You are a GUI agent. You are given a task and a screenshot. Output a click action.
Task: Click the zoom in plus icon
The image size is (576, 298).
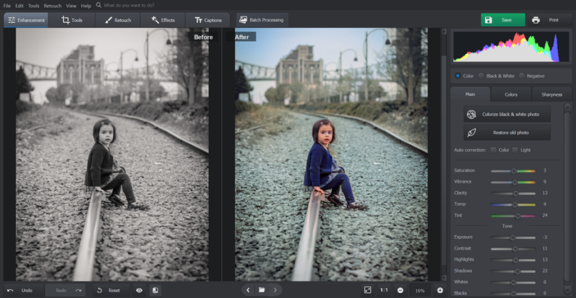pyautogui.click(x=440, y=290)
